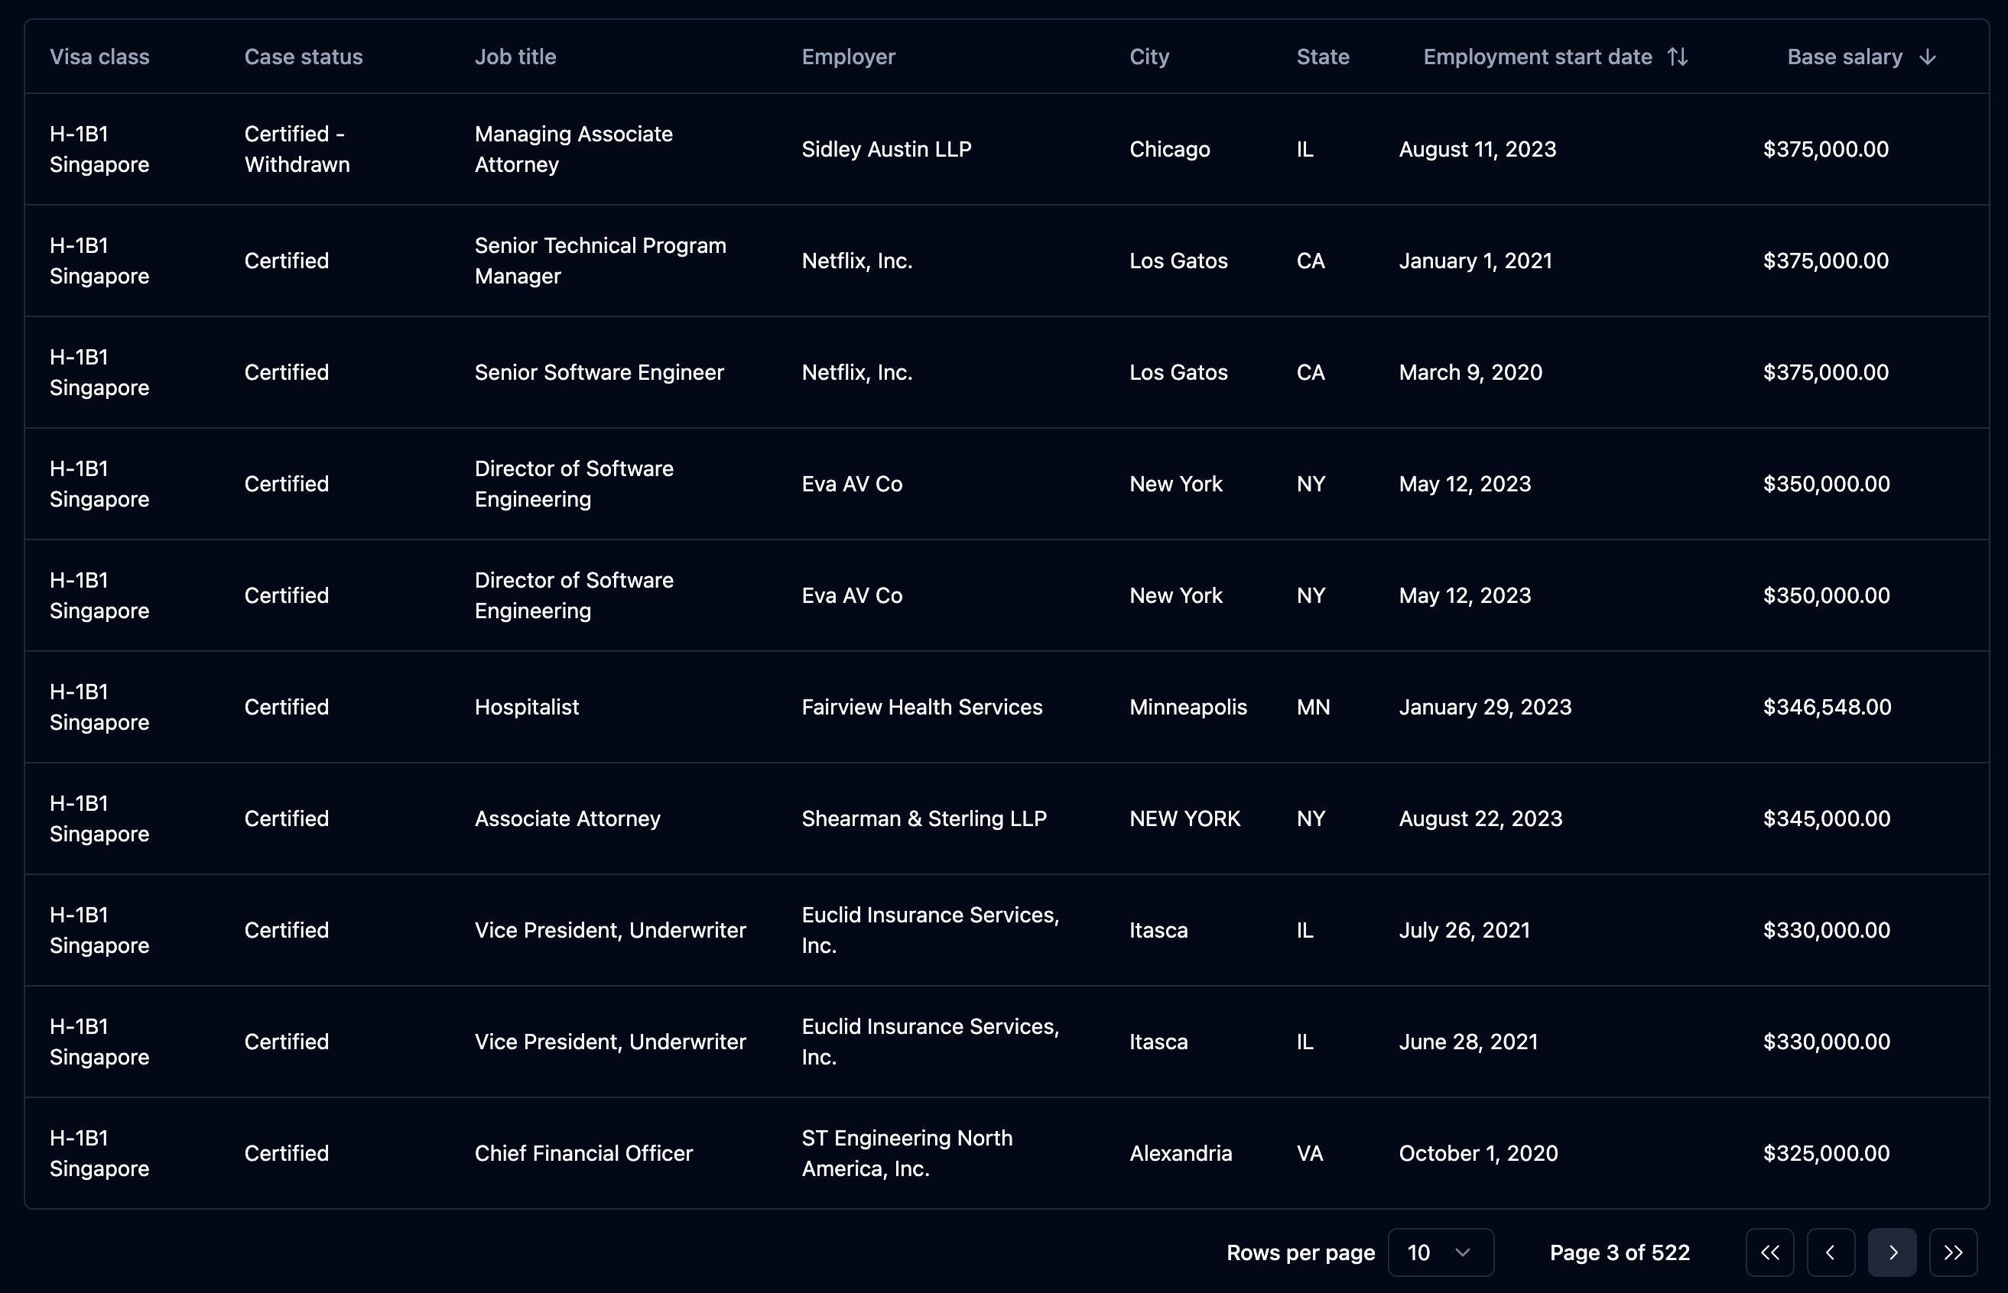Screen dimensions: 2008x1293
Task: Select Senior Technical Program Manager cell
Action: [600, 261]
